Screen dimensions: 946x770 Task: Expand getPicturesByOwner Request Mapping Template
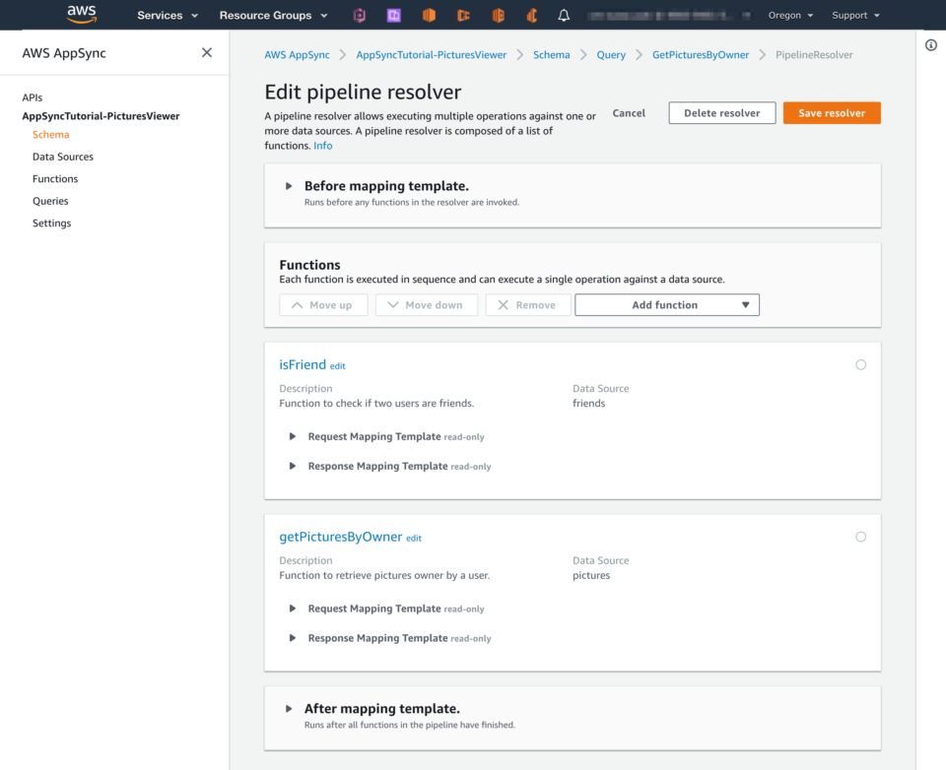[293, 609]
